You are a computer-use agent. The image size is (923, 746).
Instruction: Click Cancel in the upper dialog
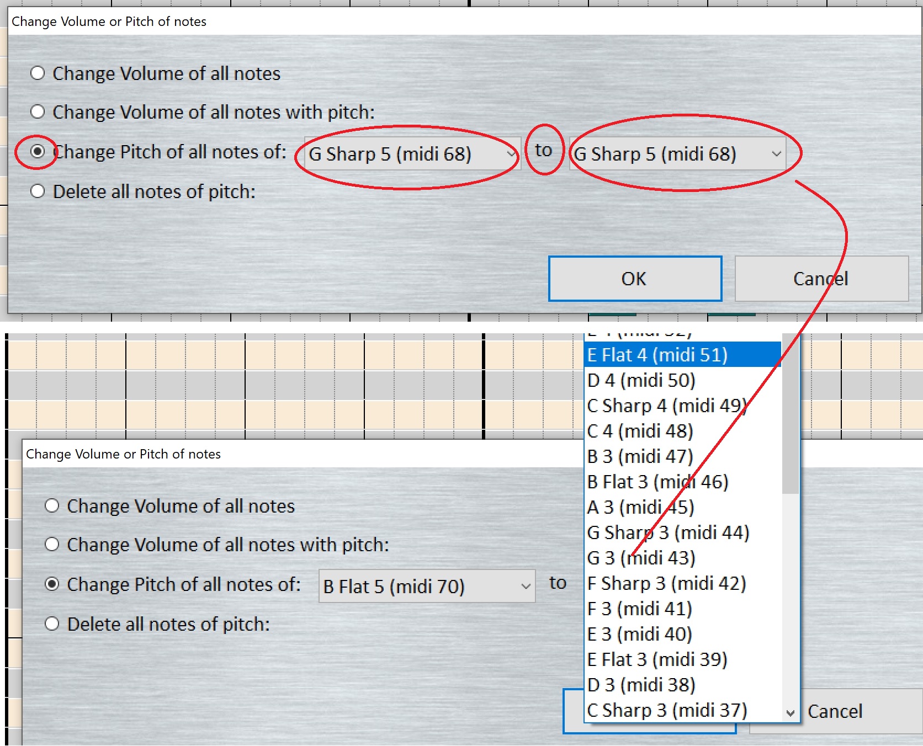[x=821, y=279]
